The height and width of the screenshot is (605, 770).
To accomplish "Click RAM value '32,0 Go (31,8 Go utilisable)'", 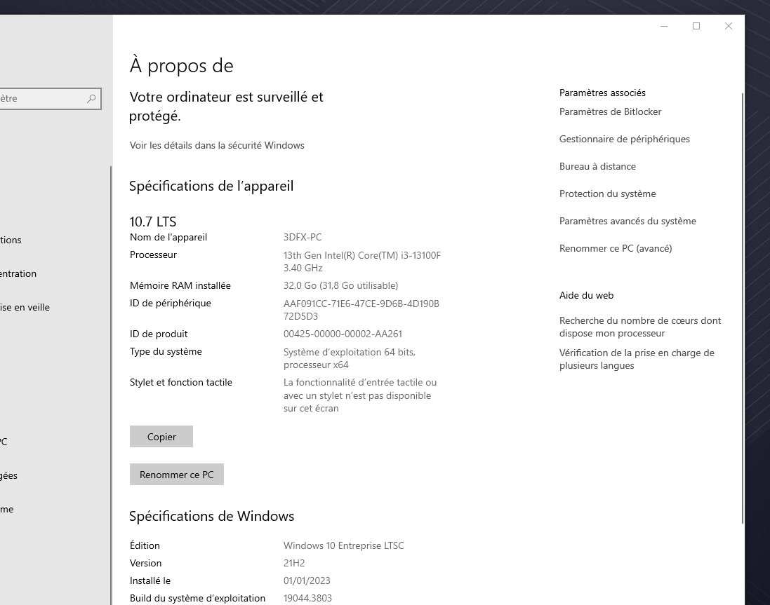I will (x=341, y=285).
